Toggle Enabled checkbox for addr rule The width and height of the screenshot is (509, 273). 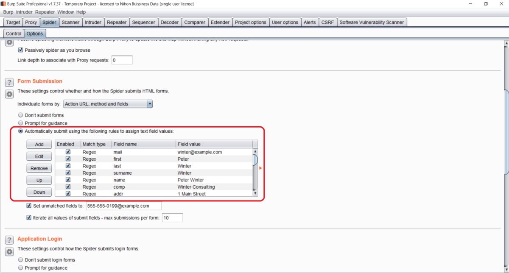pos(68,194)
